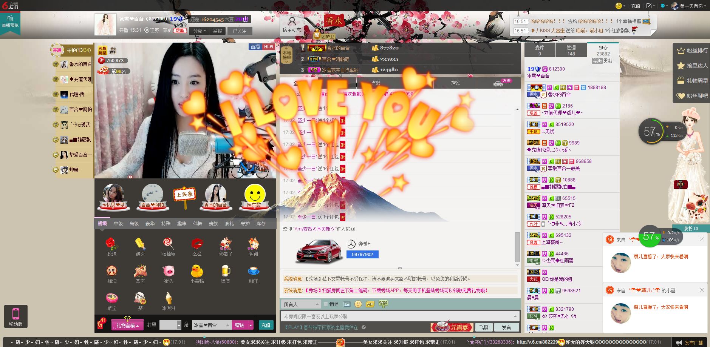Click the 飞屏 fly-screen button
The image size is (710, 347).
coord(484,327)
